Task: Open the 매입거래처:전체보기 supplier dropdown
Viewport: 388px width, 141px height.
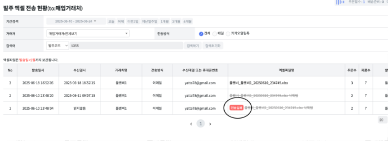Action: coord(88,33)
